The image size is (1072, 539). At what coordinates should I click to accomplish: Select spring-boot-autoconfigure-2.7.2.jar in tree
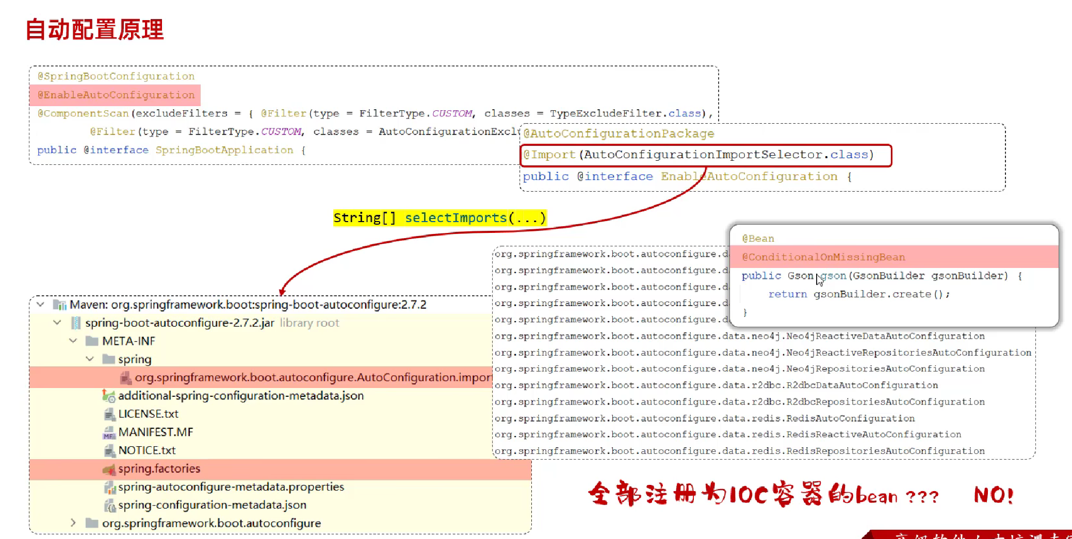[180, 323]
